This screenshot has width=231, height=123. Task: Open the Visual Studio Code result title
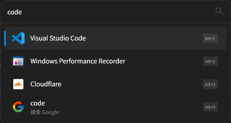point(58,38)
